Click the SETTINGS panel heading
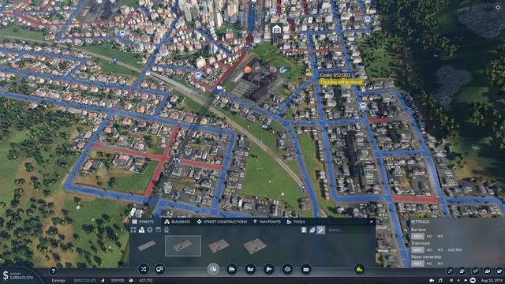Image resolution: width=505 pixels, height=284 pixels. [x=420, y=222]
